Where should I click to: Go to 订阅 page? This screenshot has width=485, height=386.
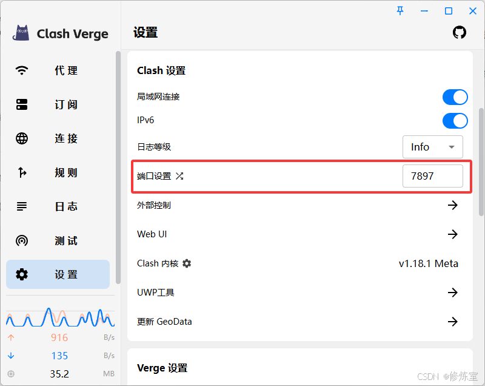tap(58, 104)
